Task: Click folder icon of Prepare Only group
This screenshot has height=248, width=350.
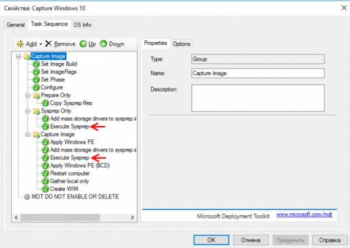Action: [36, 95]
